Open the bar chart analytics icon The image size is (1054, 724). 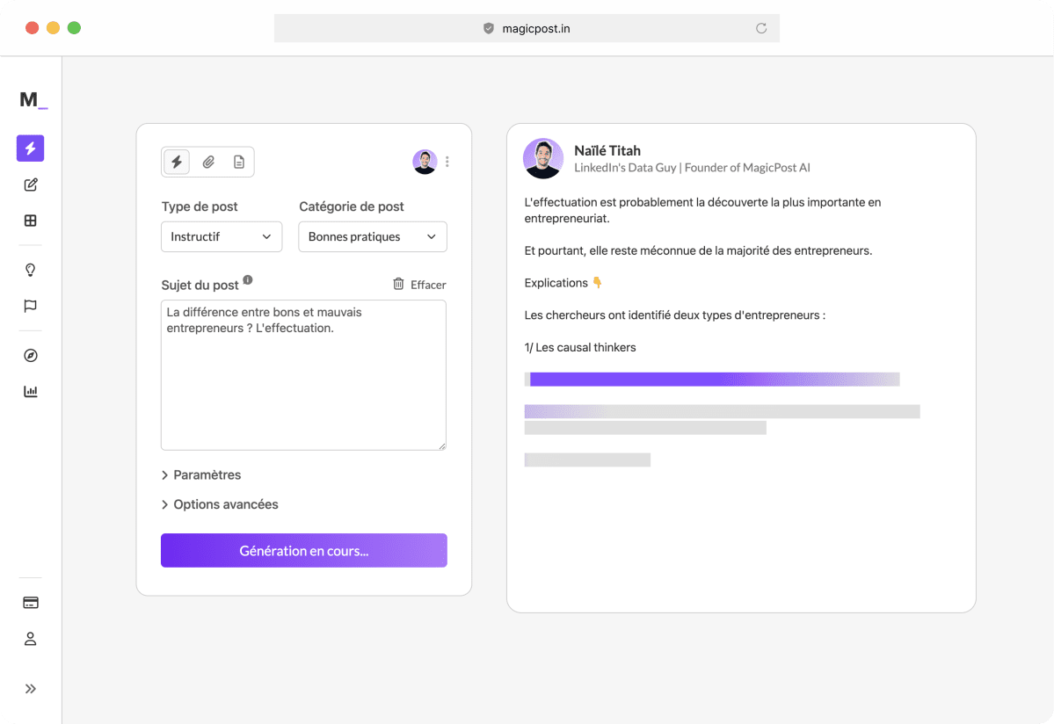pyautogui.click(x=31, y=392)
